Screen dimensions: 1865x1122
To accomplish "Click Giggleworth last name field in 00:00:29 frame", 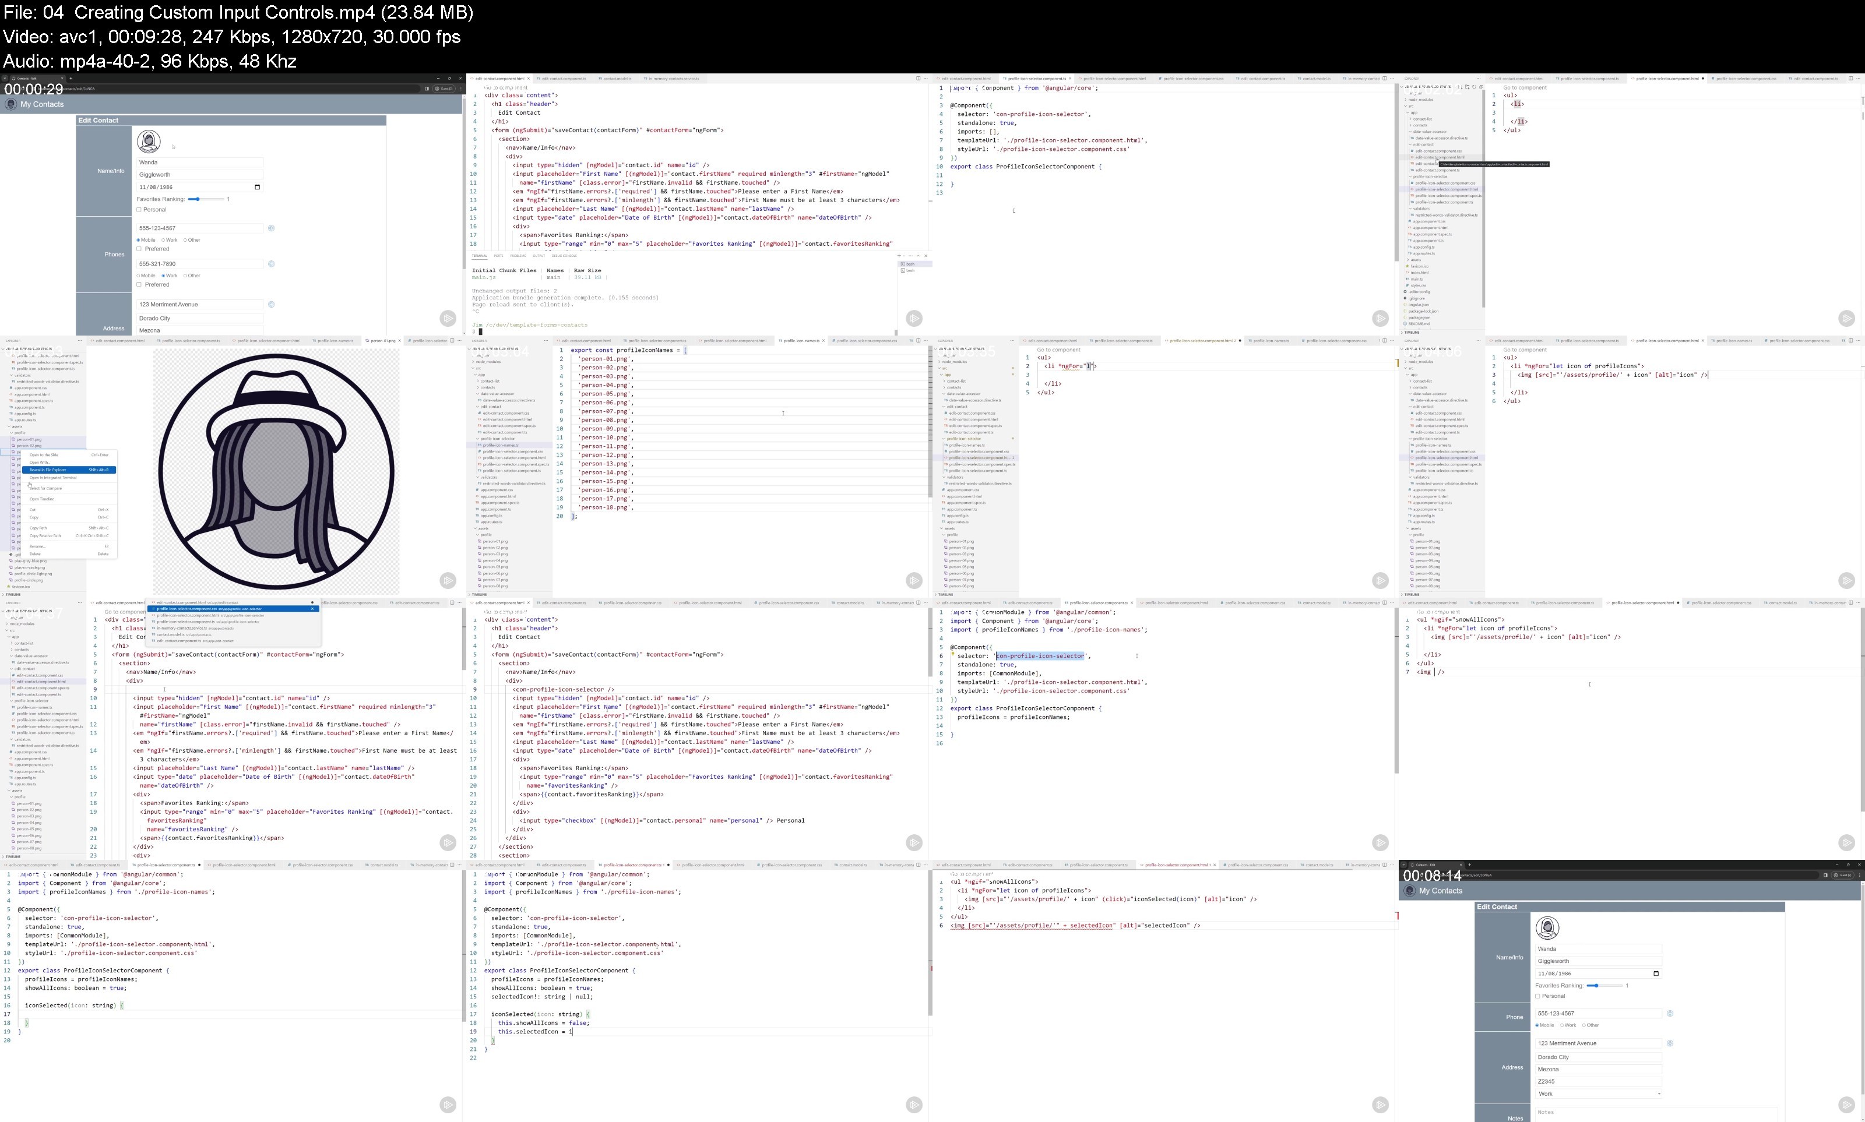I will pyautogui.click(x=200, y=175).
